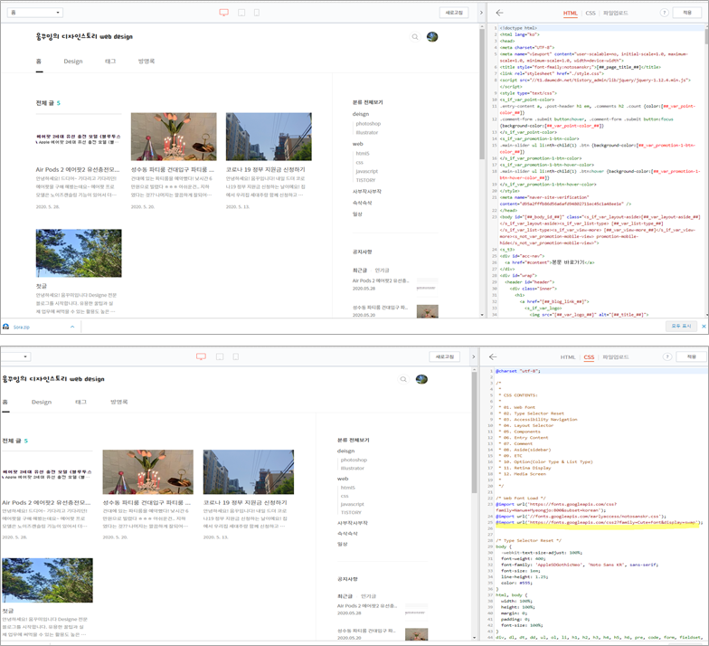709x646 pixels.
Task: Click preview scrollbar in bottom editor
Action: (x=474, y=433)
